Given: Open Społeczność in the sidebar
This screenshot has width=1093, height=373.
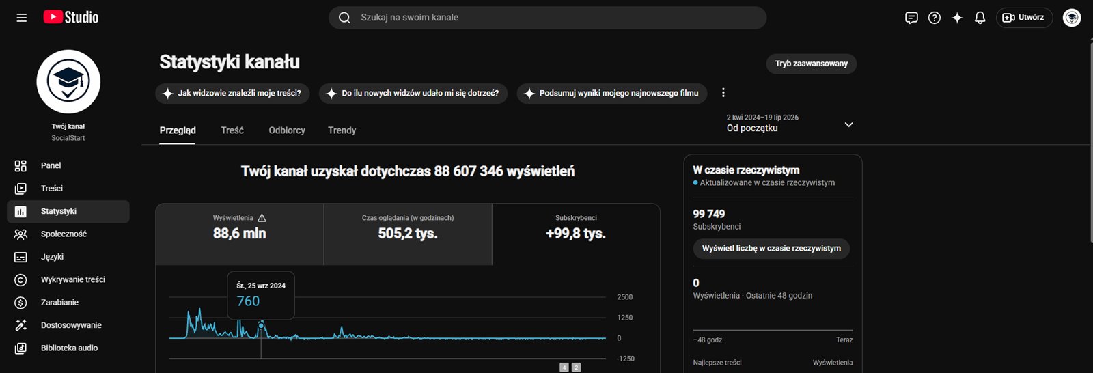Looking at the screenshot, I should coord(68,234).
